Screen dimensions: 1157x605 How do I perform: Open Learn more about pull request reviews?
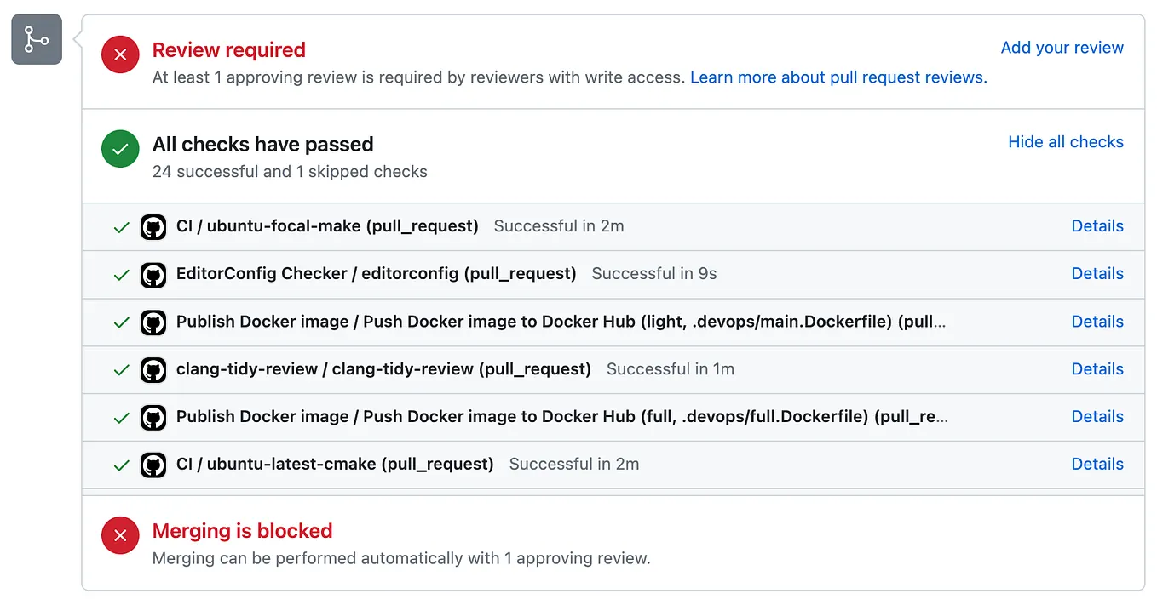pos(838,77)
